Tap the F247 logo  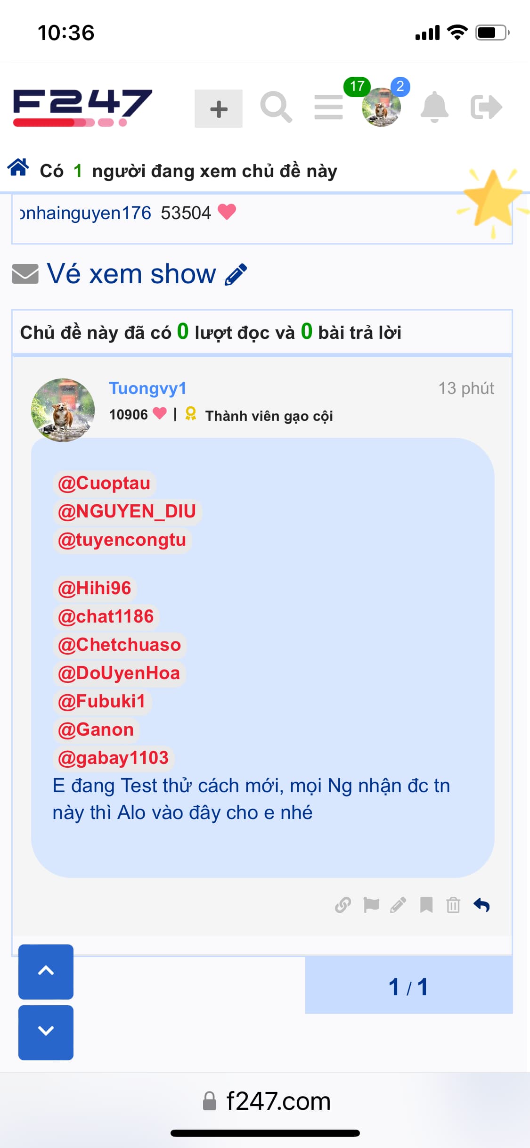click(83, 108)
